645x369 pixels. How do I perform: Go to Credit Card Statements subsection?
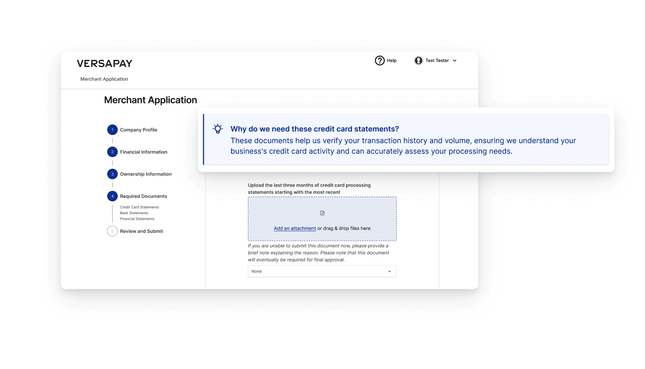[x=139, y=207]
